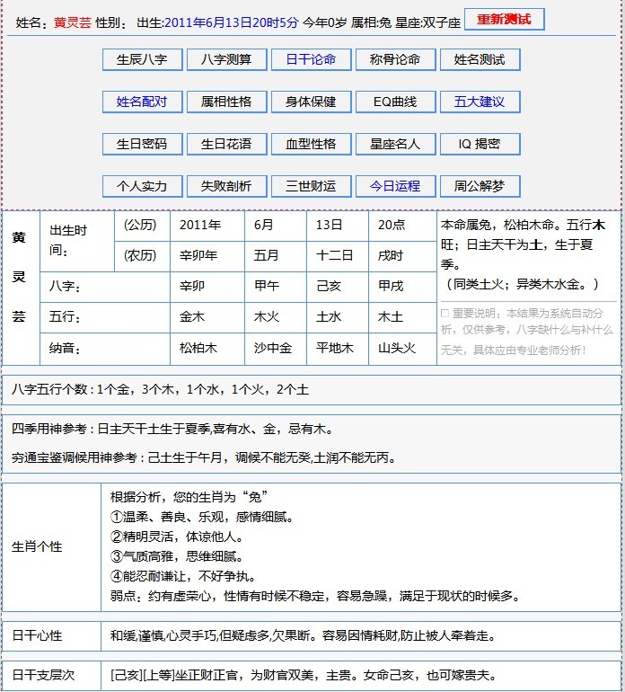The image size is (625, 692).
Task: Check 个人实力 analysis
Action: [x=142, y=186]
